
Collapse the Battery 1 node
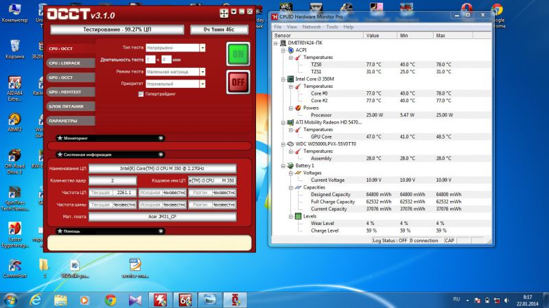click(x=283, y=166)
